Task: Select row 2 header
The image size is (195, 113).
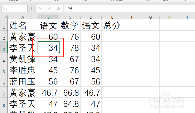Action: [4, 36]
